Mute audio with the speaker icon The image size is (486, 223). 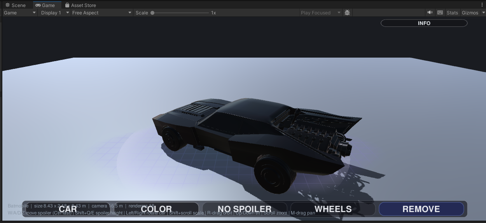(430, 13)
